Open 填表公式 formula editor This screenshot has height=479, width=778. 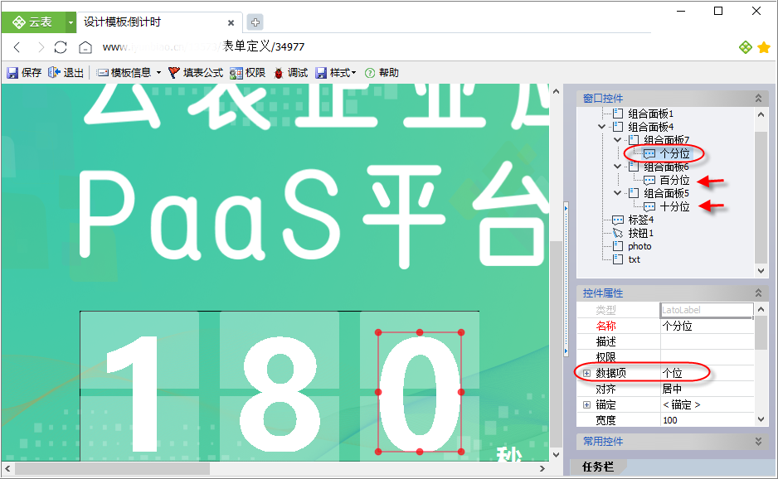(x=196, y=73)
